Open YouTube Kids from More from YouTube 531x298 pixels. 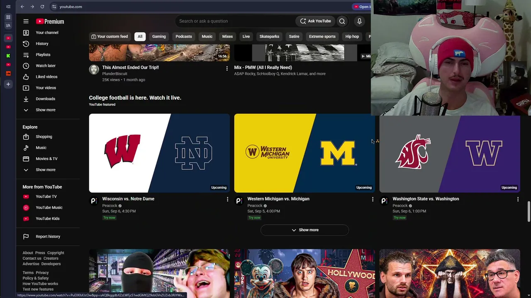click(x=48, y=219)
